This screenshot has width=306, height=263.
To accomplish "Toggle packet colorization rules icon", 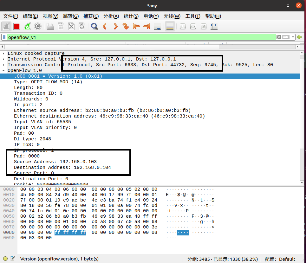I will 170,26.
